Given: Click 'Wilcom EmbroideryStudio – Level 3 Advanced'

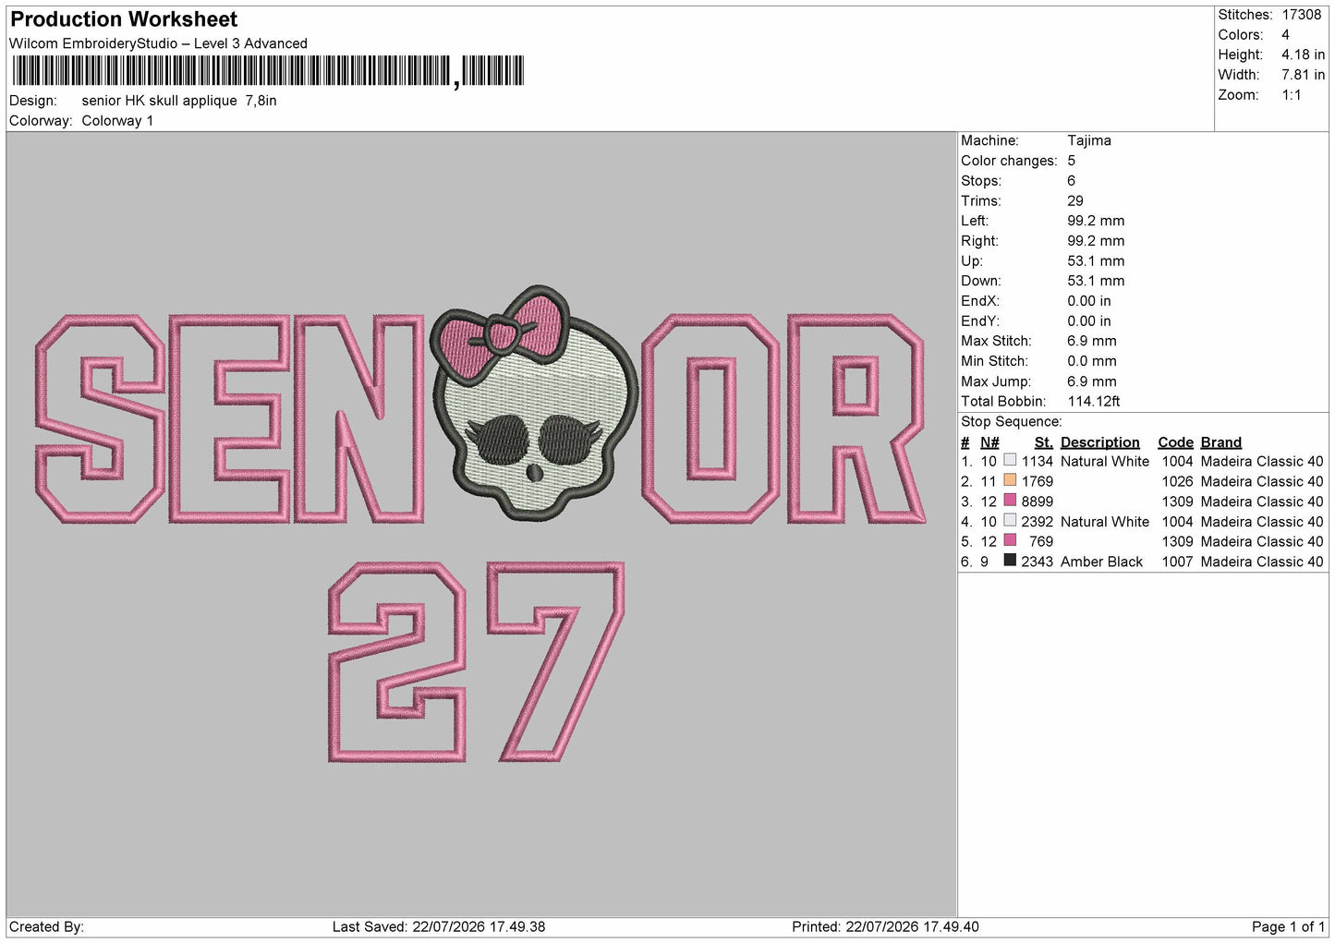Looking at the screenshot, I should click(x=158, y=43).
